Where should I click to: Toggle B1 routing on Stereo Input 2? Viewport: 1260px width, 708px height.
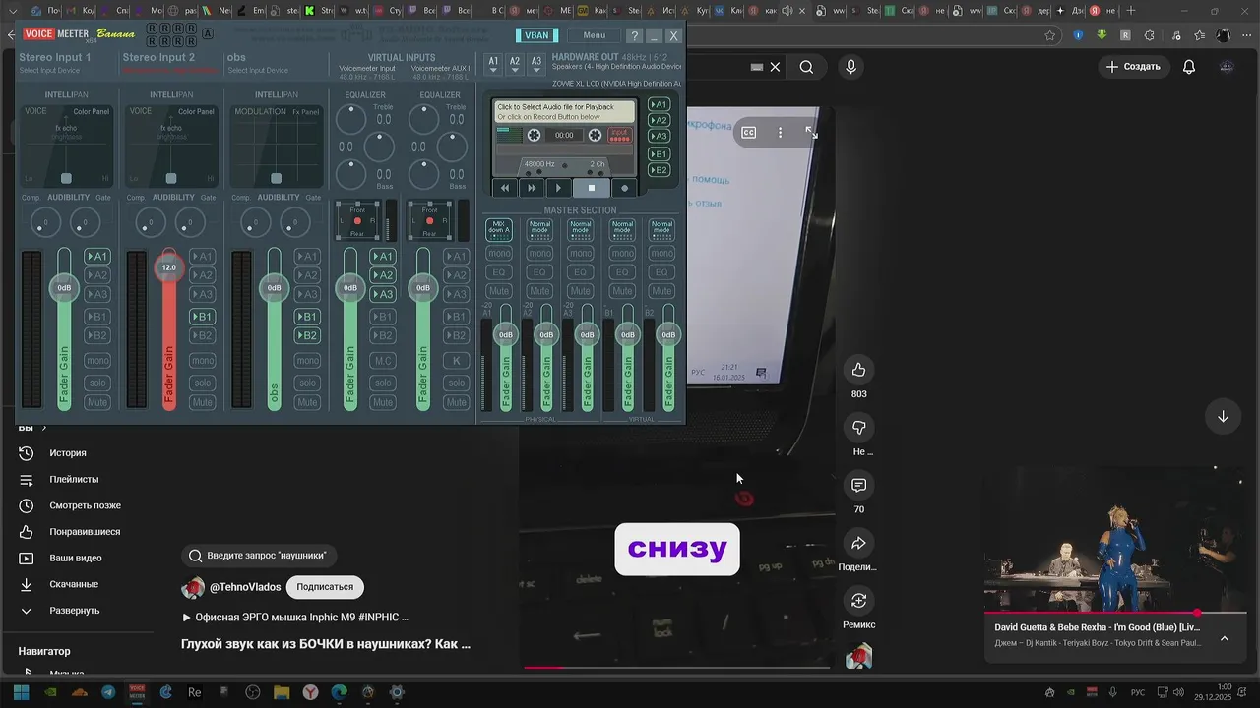tap(202, 317)
